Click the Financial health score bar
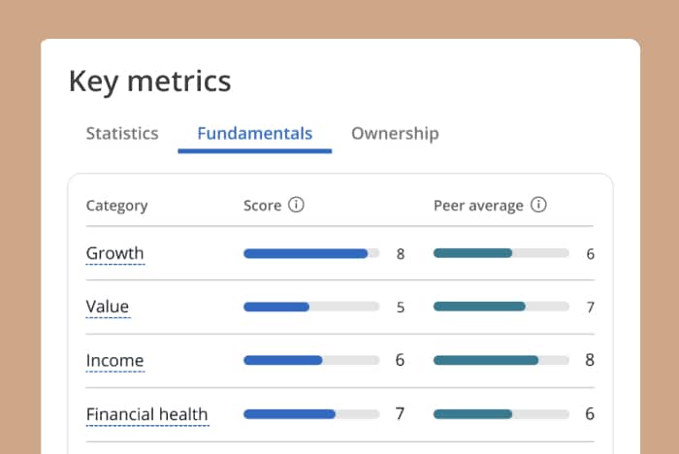 tap(310, 414)
